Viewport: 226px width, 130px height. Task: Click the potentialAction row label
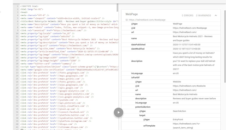pos(143,107)
